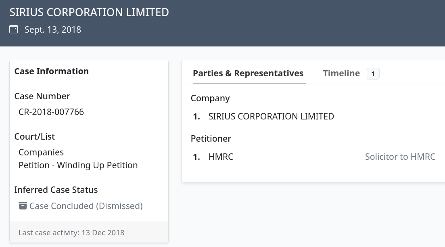Click Solicitor to HMRC representative text
The image size is (445, 247).
[x=400, y=157]
